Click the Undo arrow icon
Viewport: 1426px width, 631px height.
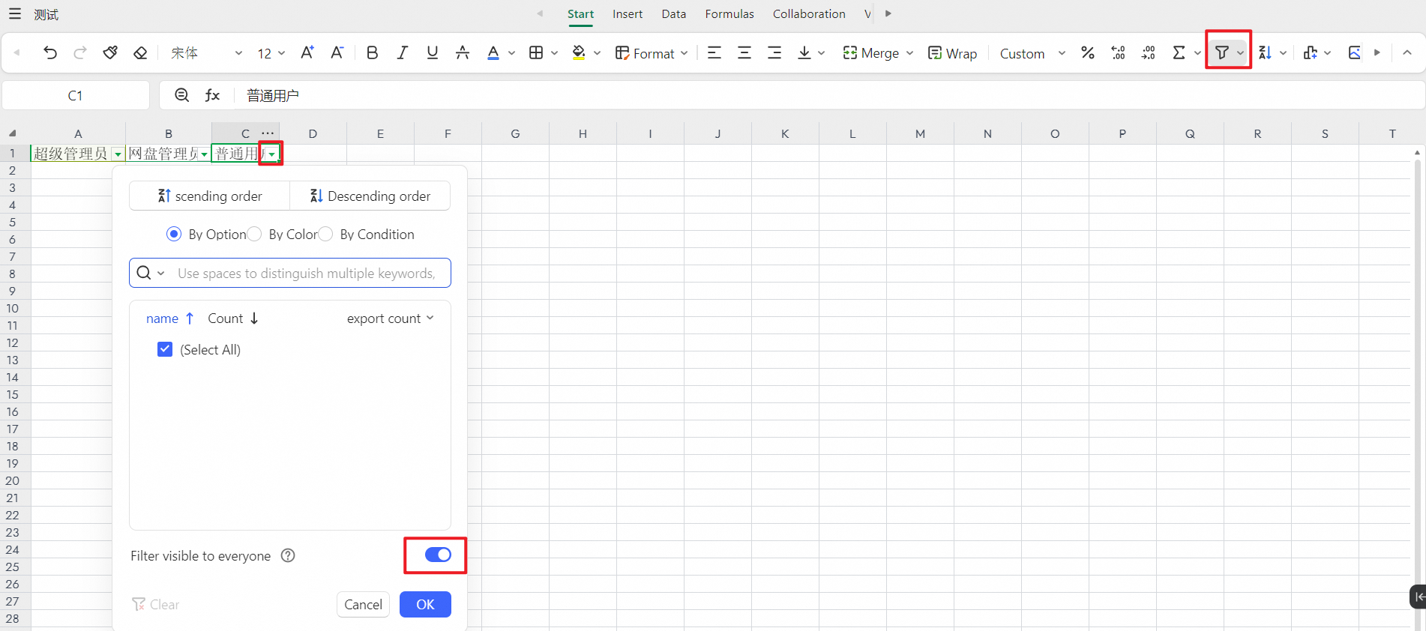click(x=50, y=52)
